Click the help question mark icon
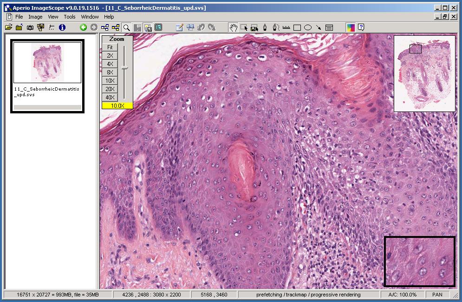 (361, 27)
